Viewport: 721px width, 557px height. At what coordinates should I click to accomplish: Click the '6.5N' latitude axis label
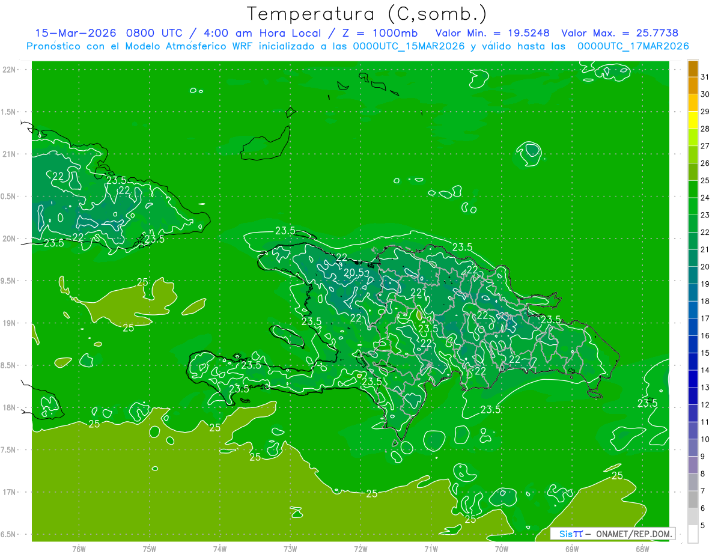[x=8, y=535]
